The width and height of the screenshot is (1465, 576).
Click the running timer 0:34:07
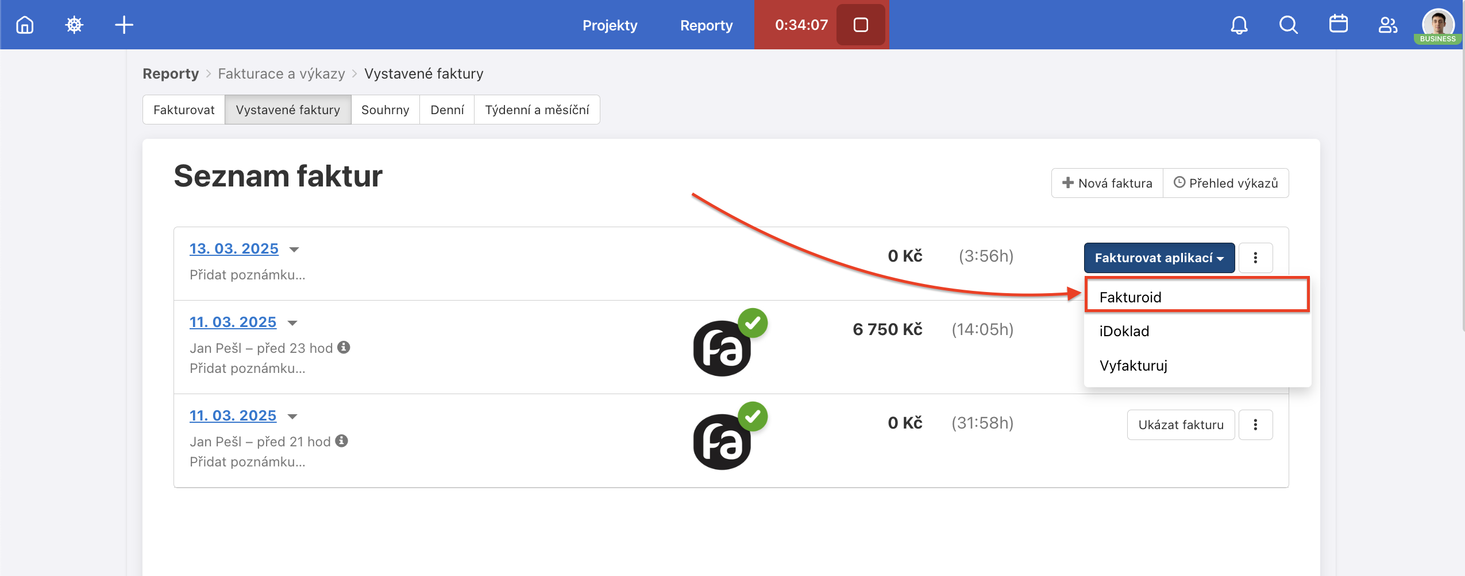[x=801, y=25]
